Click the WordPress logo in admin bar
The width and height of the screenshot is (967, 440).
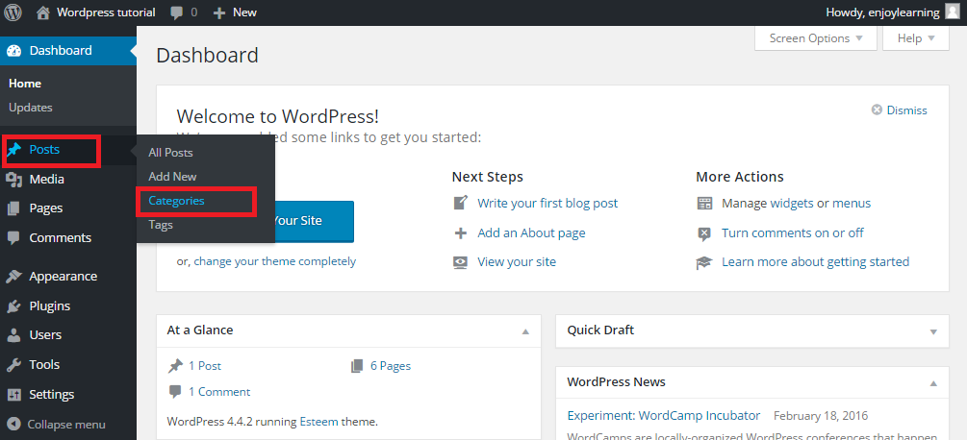(x=13, y=12)
